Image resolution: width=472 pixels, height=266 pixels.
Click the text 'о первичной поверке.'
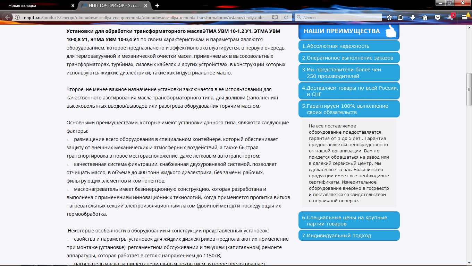[x=334, y=201]
